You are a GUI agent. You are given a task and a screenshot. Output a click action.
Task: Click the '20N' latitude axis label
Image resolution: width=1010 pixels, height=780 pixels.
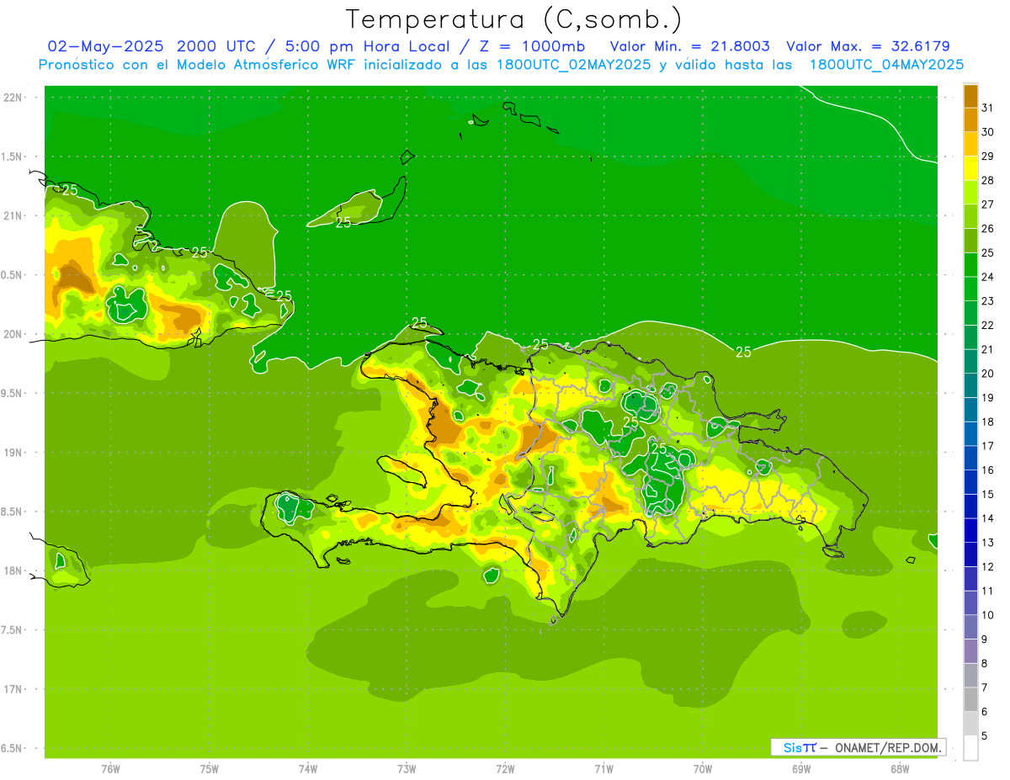coord(13,334)
